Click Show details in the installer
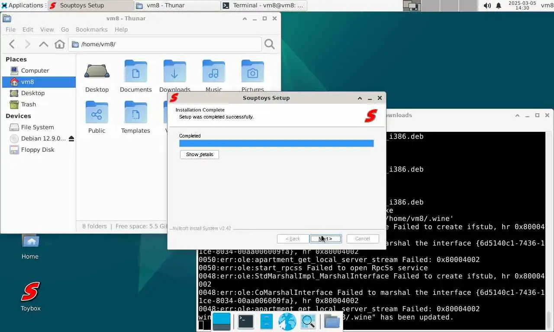Viewport: 554px width, 332px height. pos(200,154)
